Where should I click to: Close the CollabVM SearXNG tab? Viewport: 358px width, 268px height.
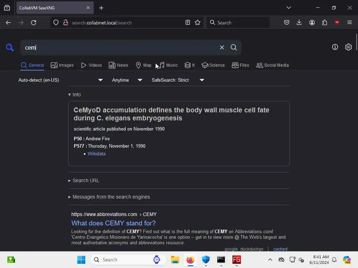[88, 8]
